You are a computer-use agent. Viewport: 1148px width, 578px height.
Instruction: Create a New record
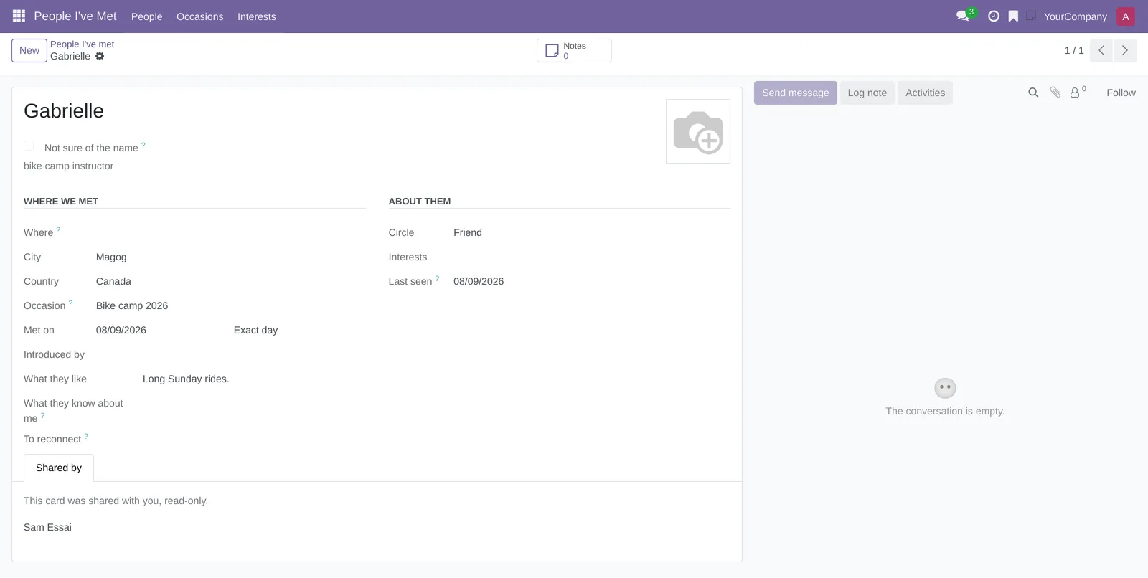29,50
